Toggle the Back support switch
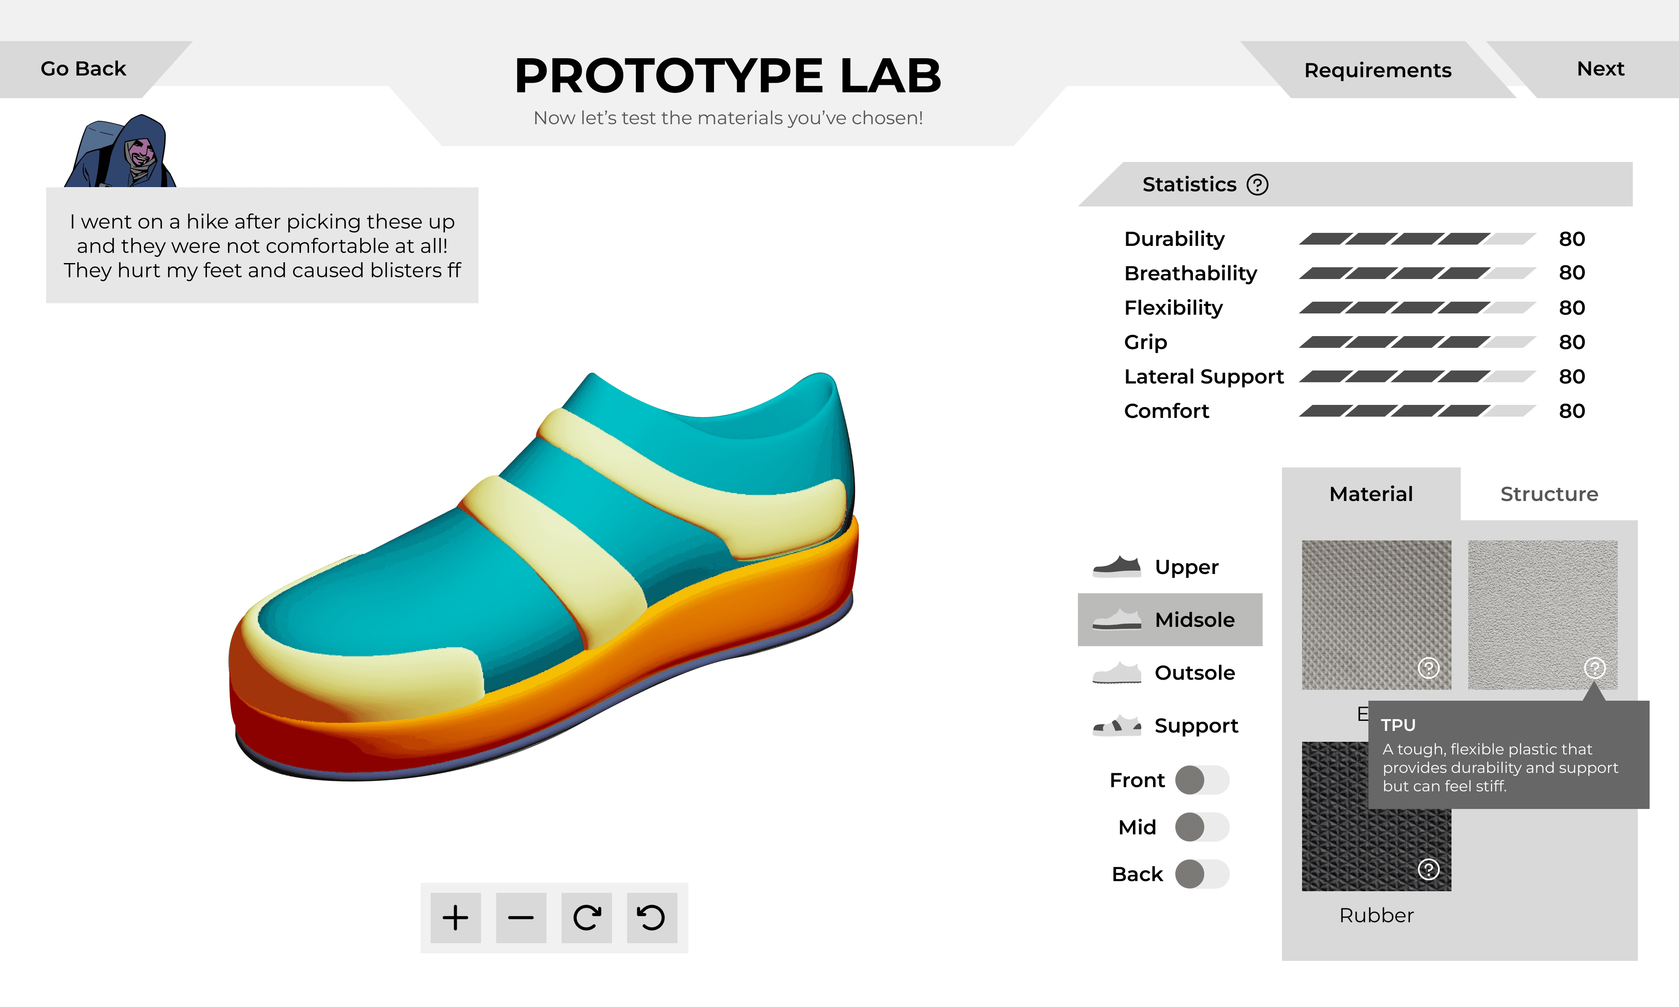 click(x=1202, y=874)
